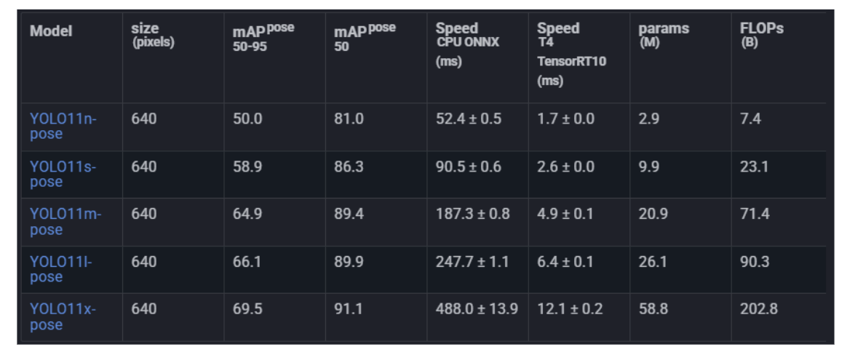The image size is (847, 352).
Task: Open the YOLO11n-pose model link
Action: pyautogui.click(x=63, y=126)
